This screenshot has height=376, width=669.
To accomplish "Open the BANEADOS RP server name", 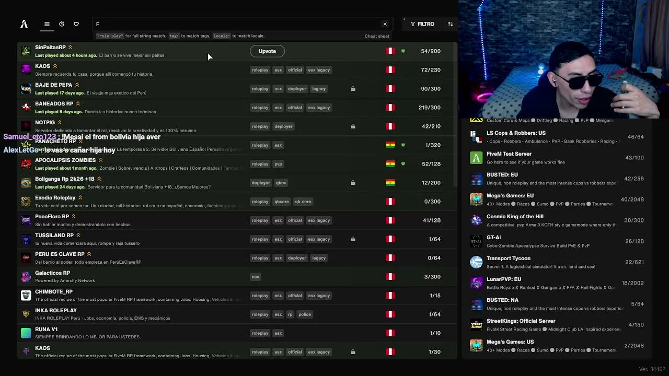I will click(54, 104).
